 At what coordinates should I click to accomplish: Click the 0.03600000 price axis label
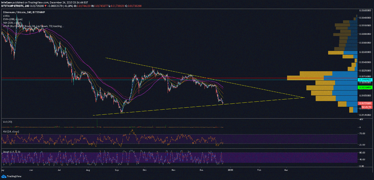[365, 10]
